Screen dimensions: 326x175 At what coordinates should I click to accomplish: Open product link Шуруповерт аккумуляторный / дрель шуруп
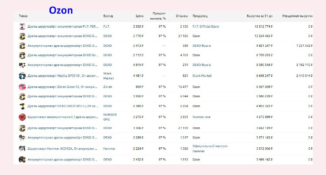point(63,117)
